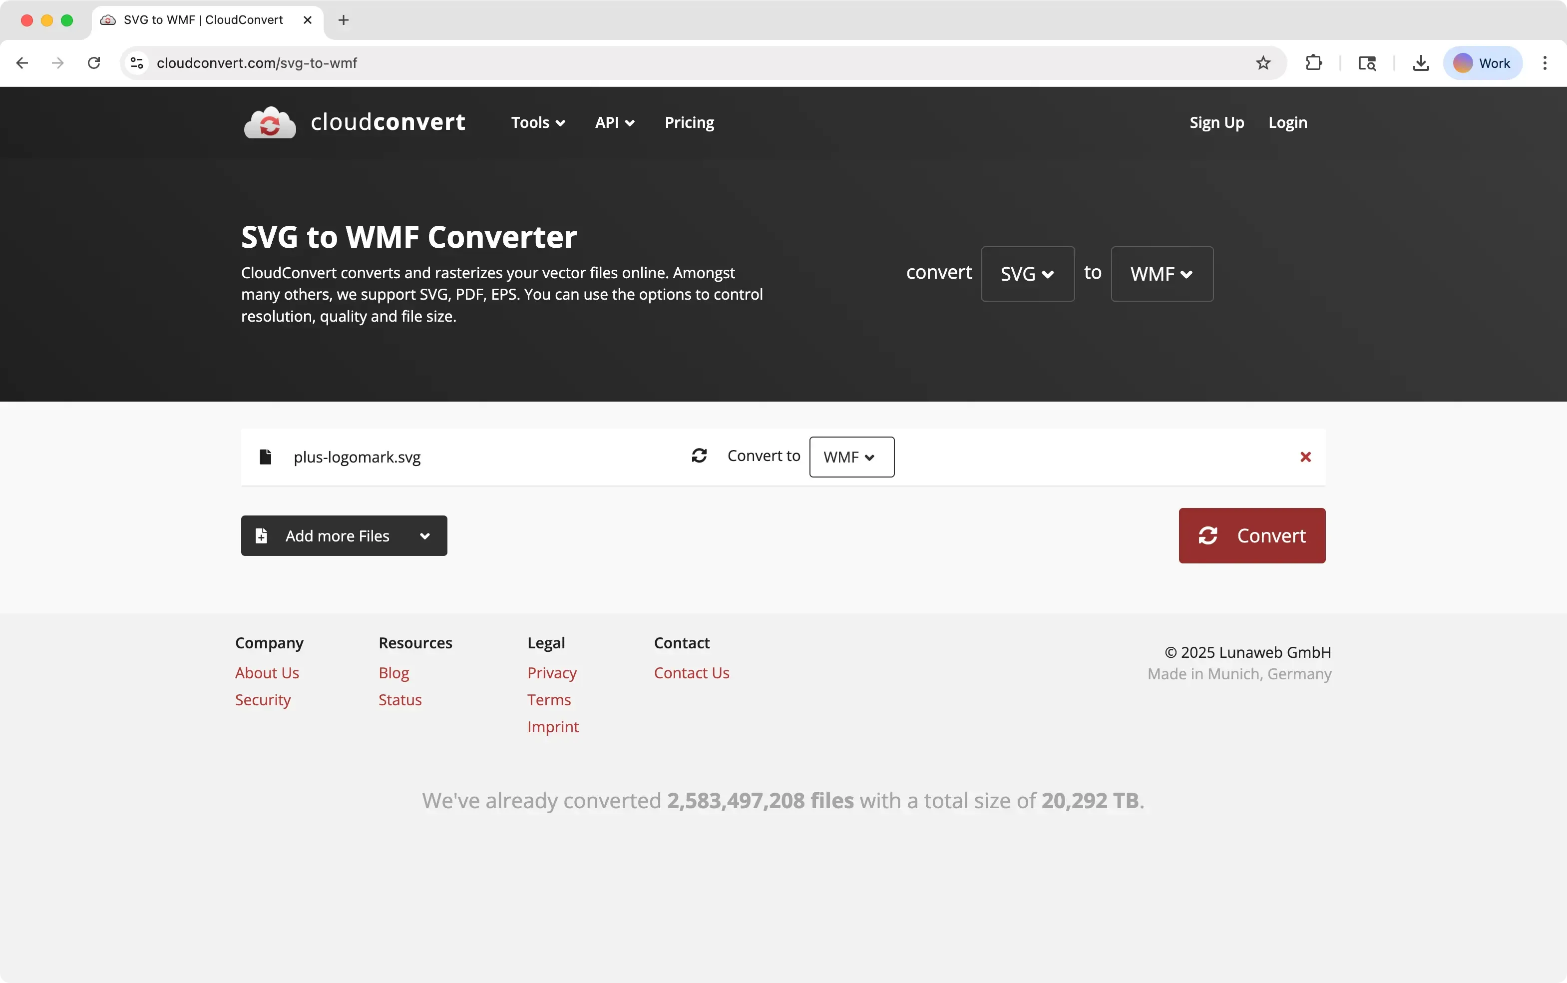This screenshot has width=1567, height=983.
Task: Click the file icon inside Add more Files
Action: tap(261, 535)
